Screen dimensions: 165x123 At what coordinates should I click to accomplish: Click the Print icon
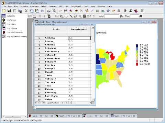click(x=49, y=11)
